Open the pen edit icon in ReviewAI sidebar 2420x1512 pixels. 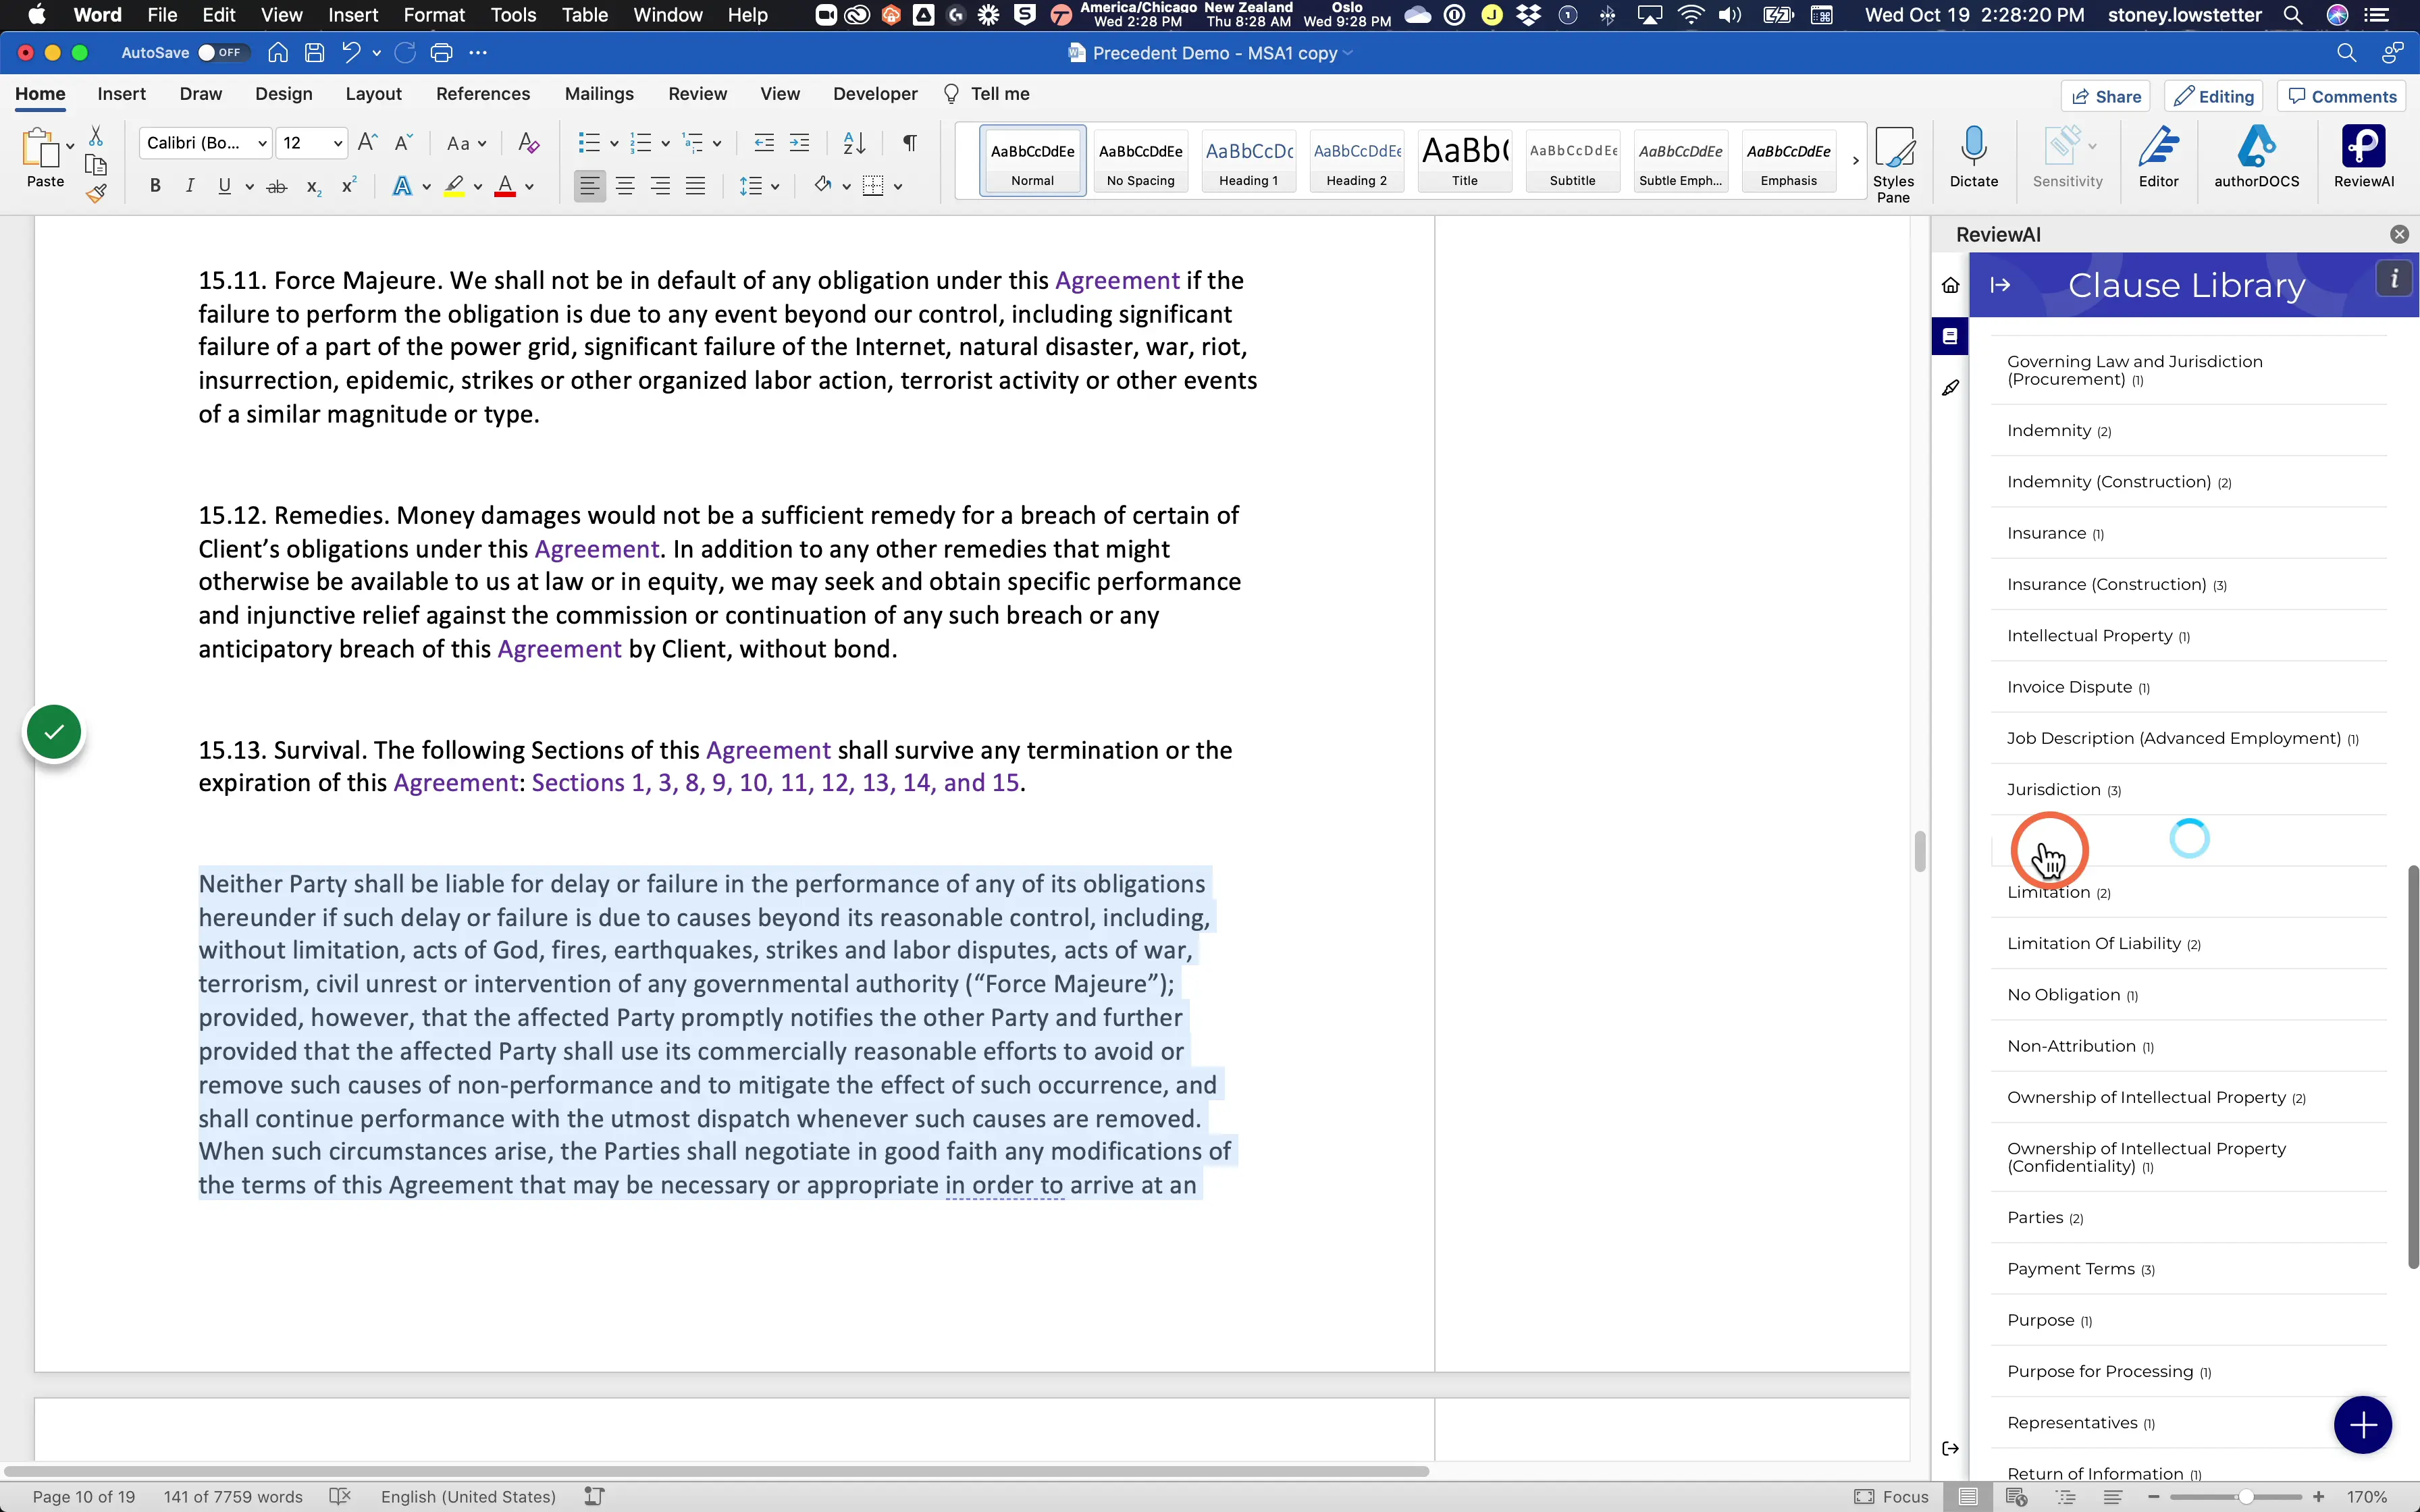1950,388
